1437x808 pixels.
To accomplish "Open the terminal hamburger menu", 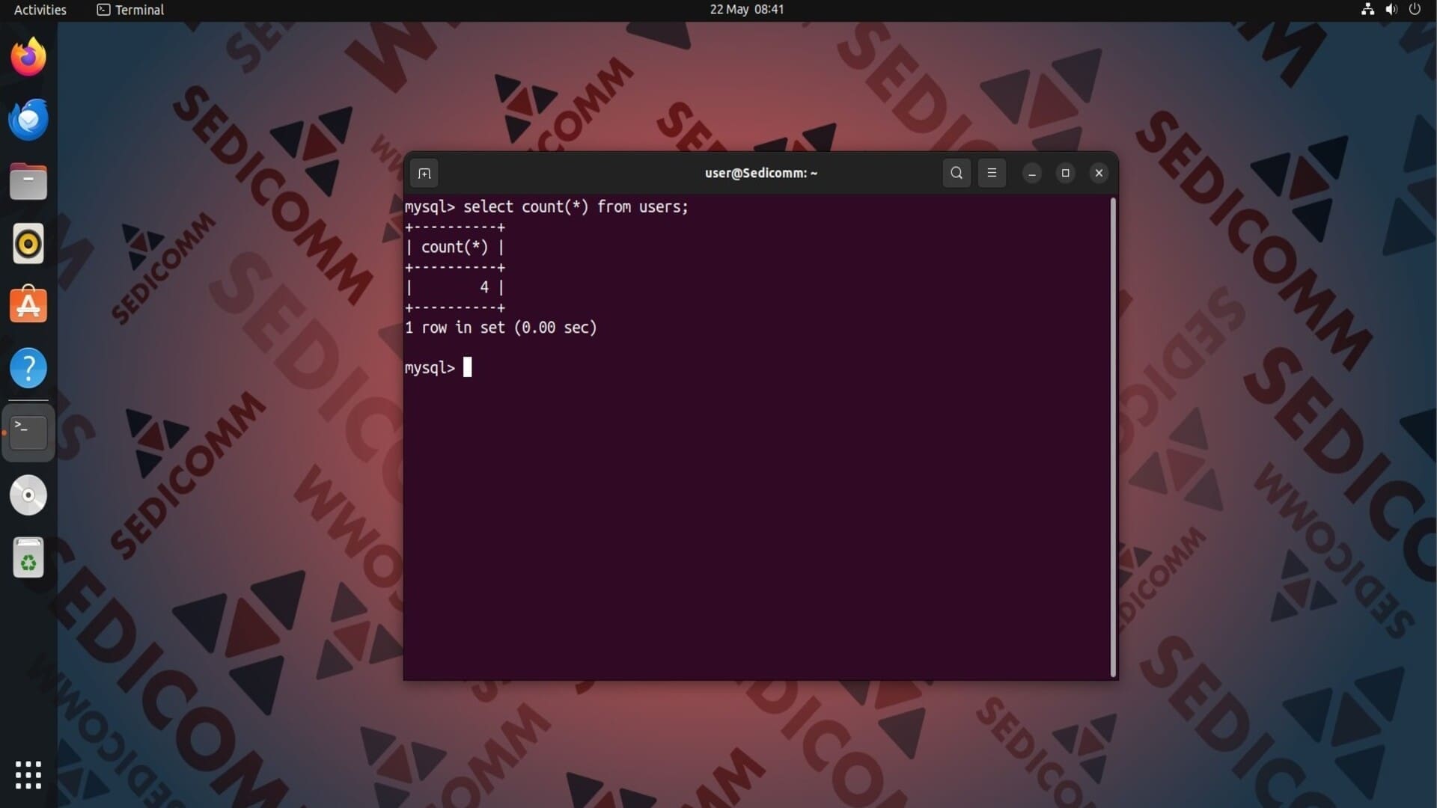I will 992,173.
